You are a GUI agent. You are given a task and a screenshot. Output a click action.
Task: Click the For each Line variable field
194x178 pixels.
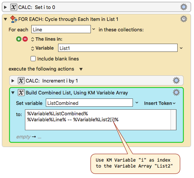pos(61,29)
